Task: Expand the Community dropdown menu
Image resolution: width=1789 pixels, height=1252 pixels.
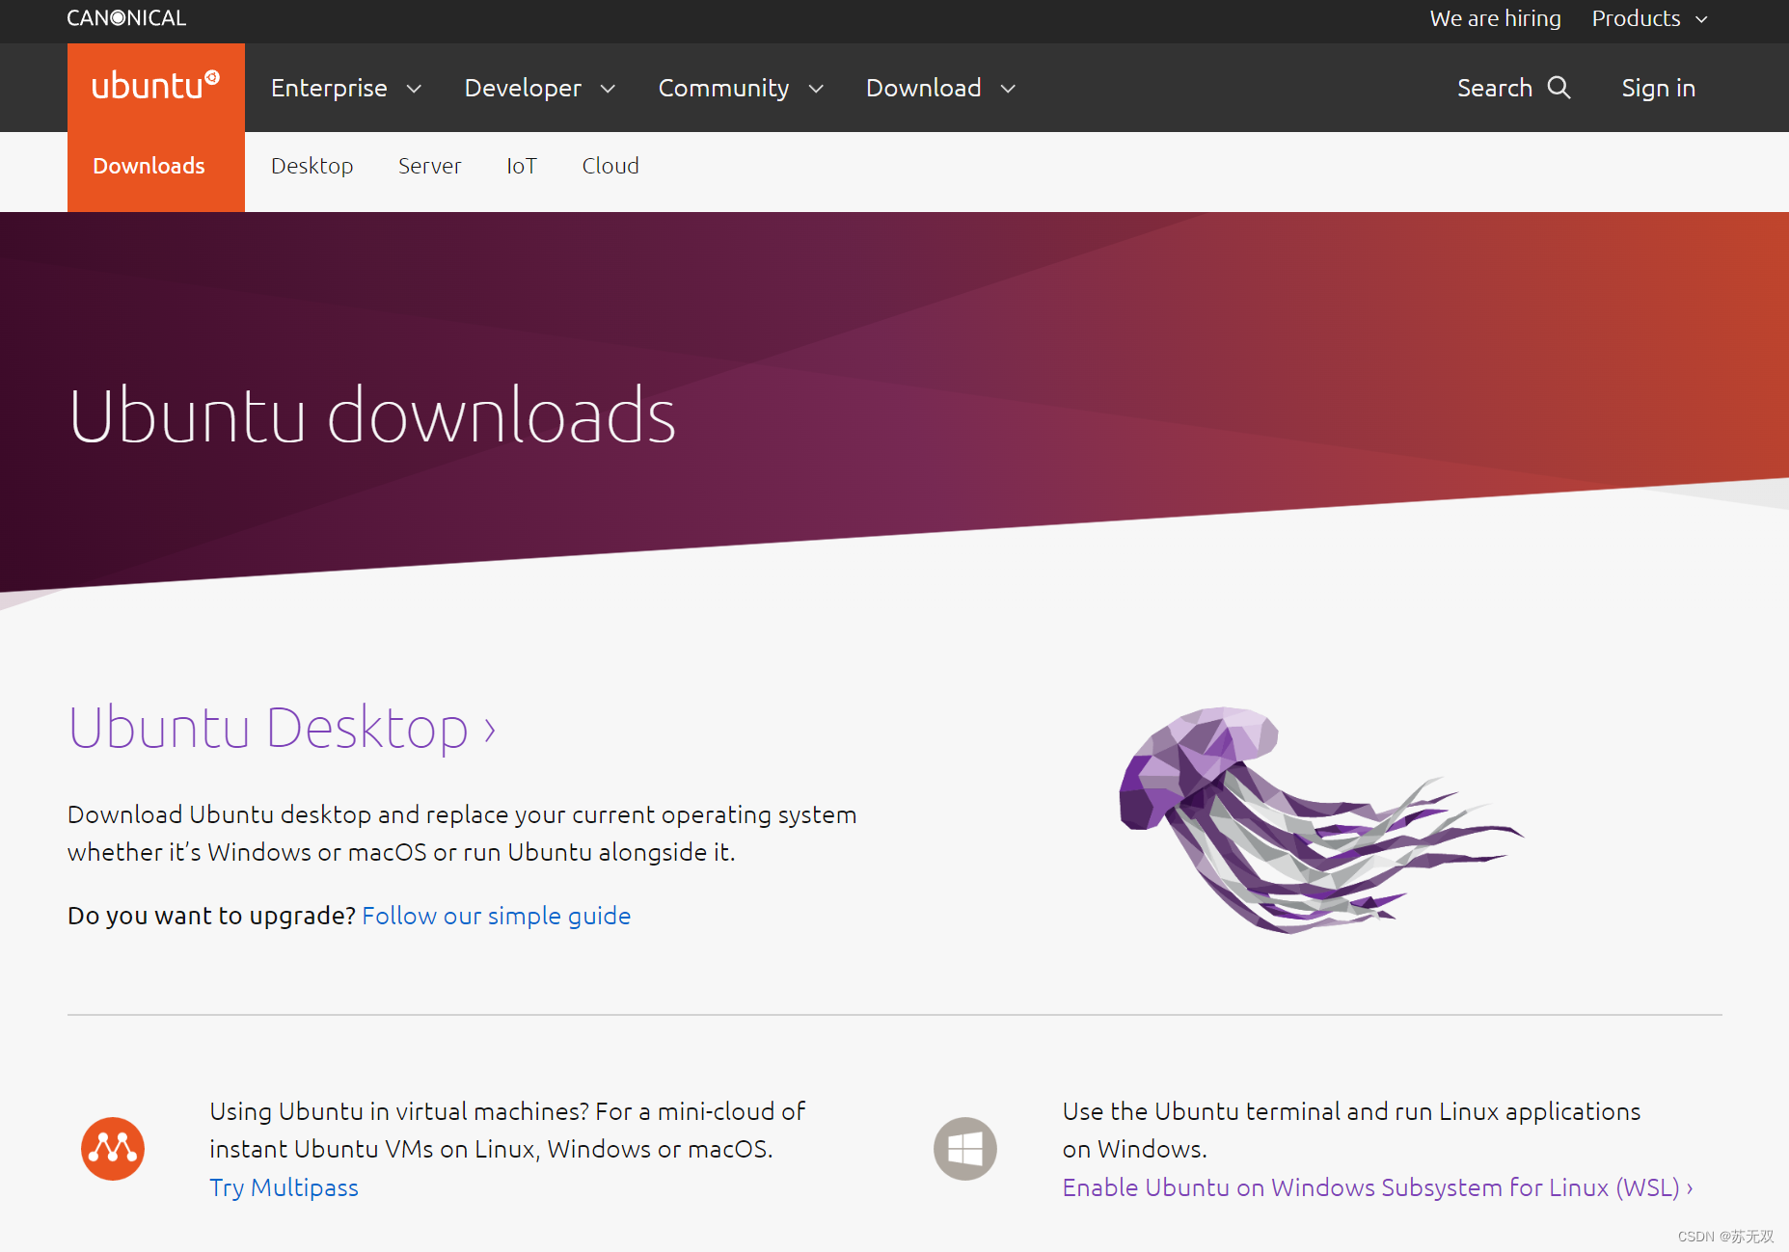Action: pyautogui.click(x=741, y=88)
